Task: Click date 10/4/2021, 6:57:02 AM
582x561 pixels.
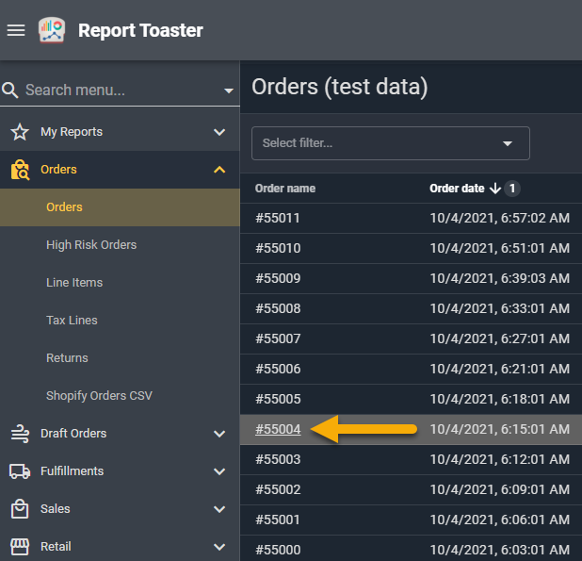Action: click(500, 218)
